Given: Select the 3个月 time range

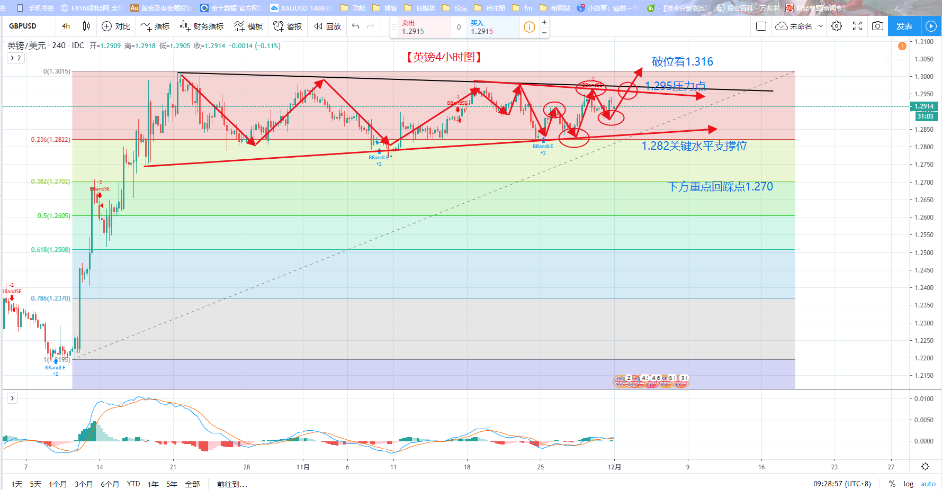Looking at the screenshot, I should [x=84, y=484].
